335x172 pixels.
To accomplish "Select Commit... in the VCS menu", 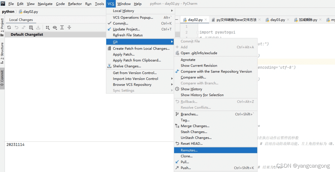I will click(x=140, y=24).
